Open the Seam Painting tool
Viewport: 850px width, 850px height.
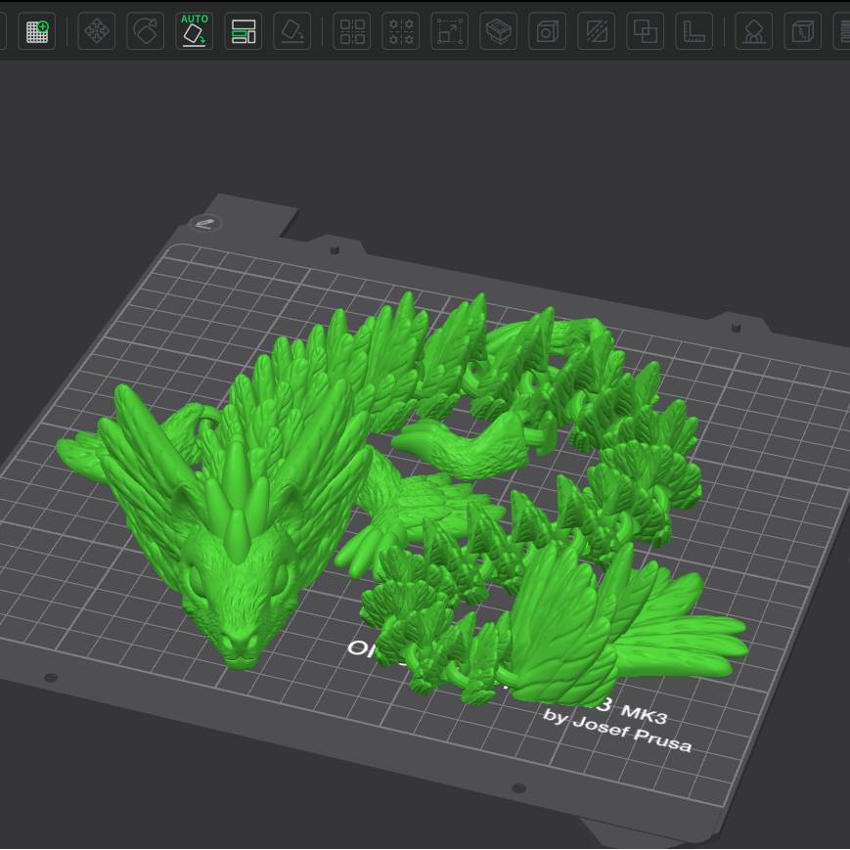(x=802, y=31)
